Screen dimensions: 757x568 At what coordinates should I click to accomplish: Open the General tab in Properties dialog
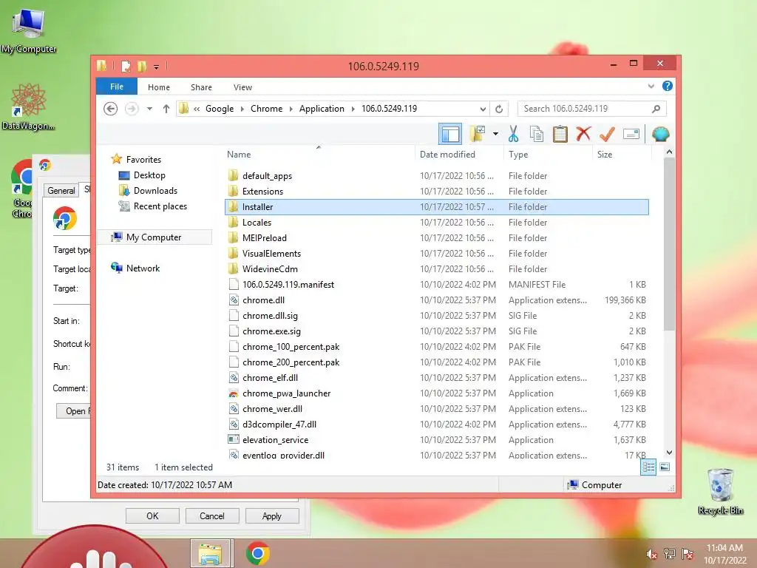tap(61, 190)
